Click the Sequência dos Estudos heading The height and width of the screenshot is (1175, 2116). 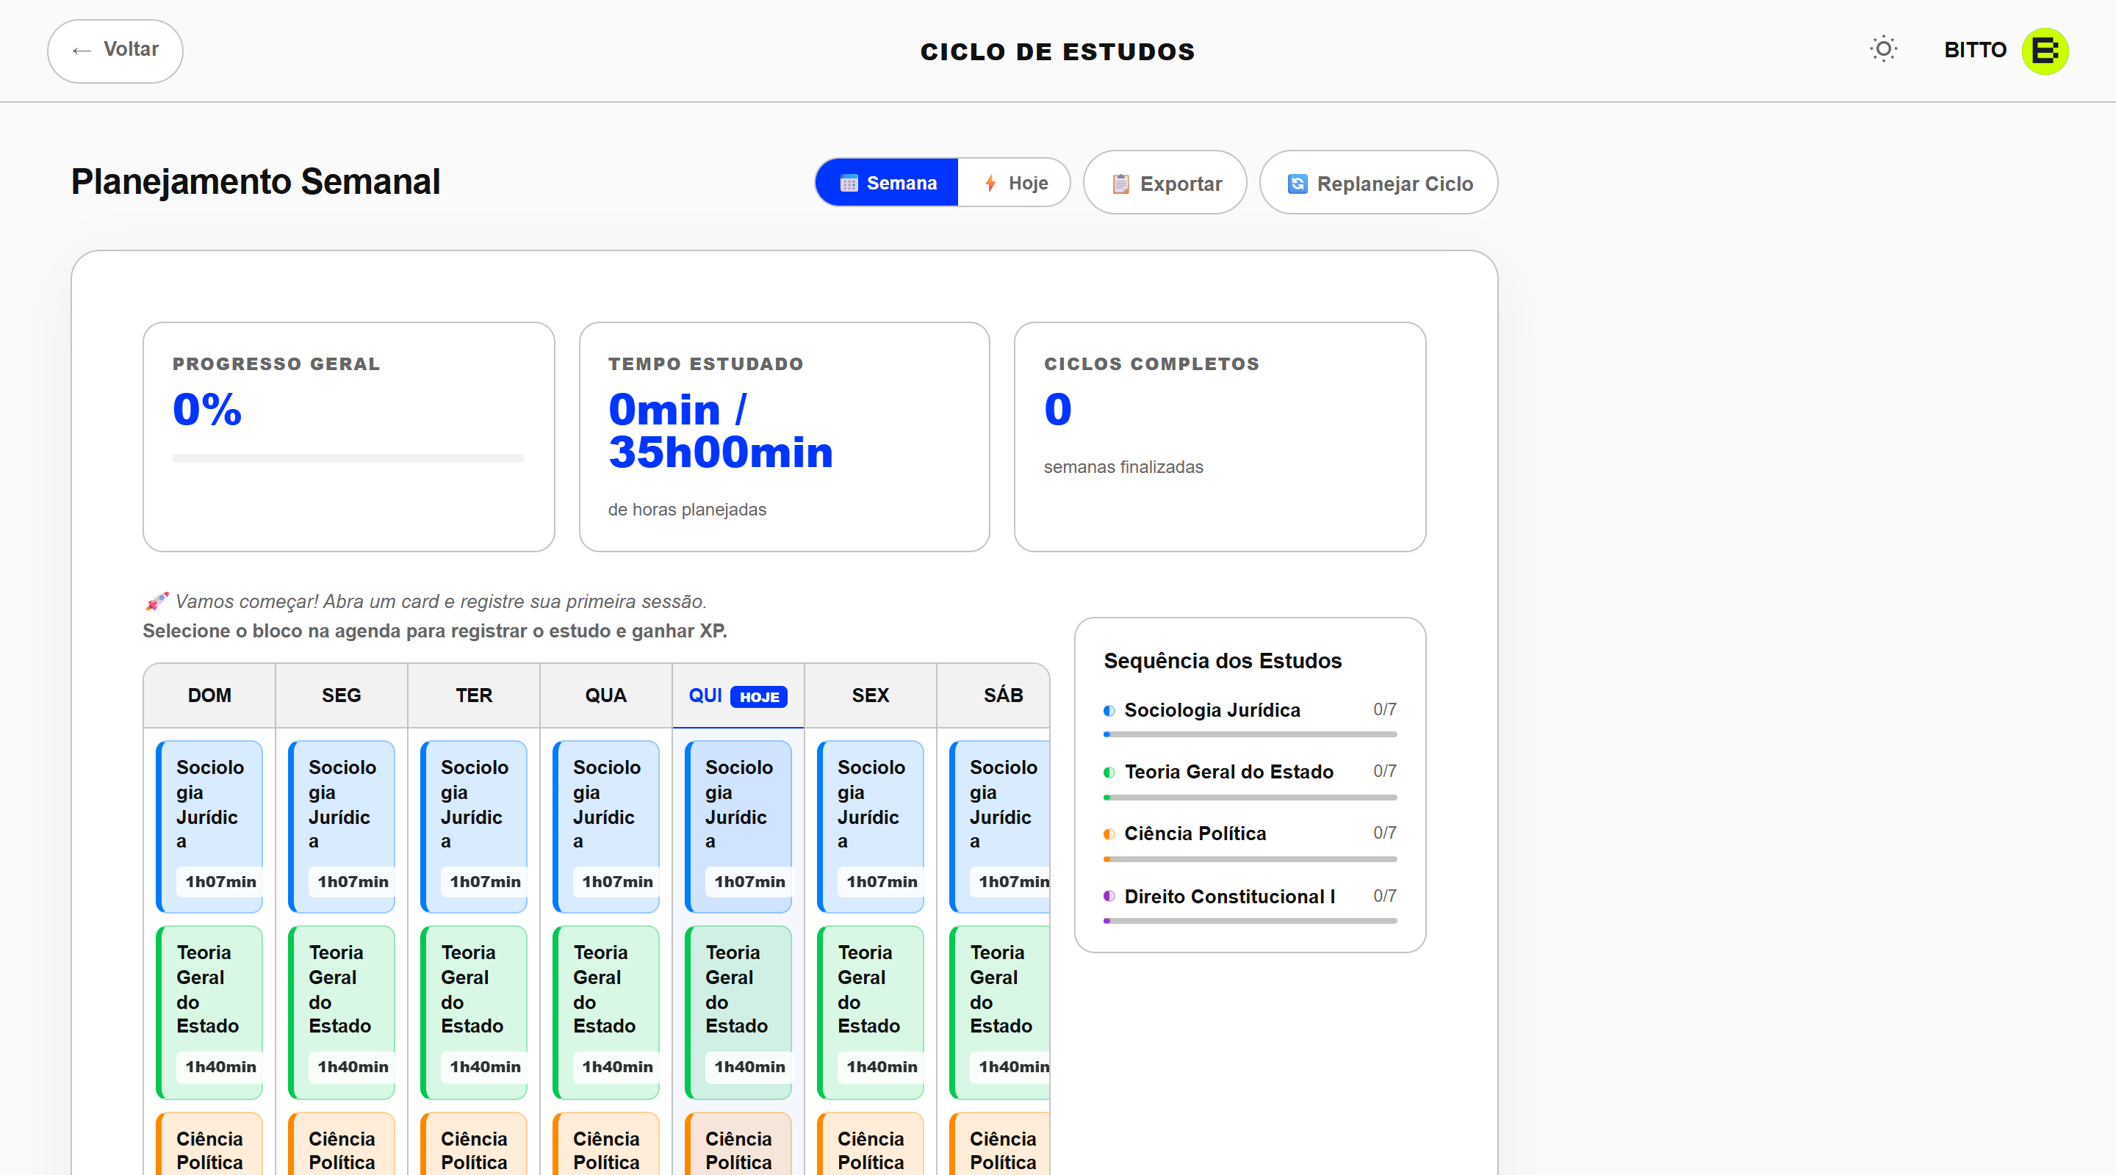[x=1223, y=661]
